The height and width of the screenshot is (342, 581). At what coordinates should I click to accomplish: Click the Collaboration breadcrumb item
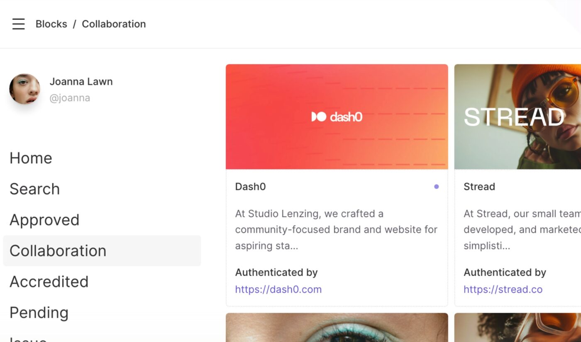click(114, 24)
